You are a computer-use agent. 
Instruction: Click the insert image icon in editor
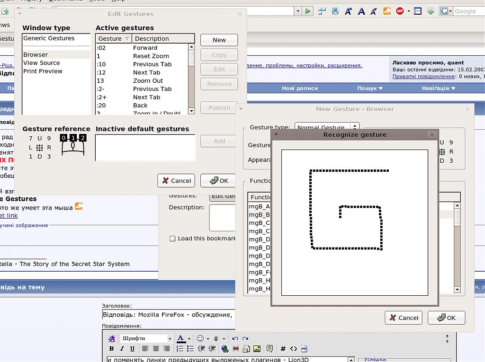(257, 349)
